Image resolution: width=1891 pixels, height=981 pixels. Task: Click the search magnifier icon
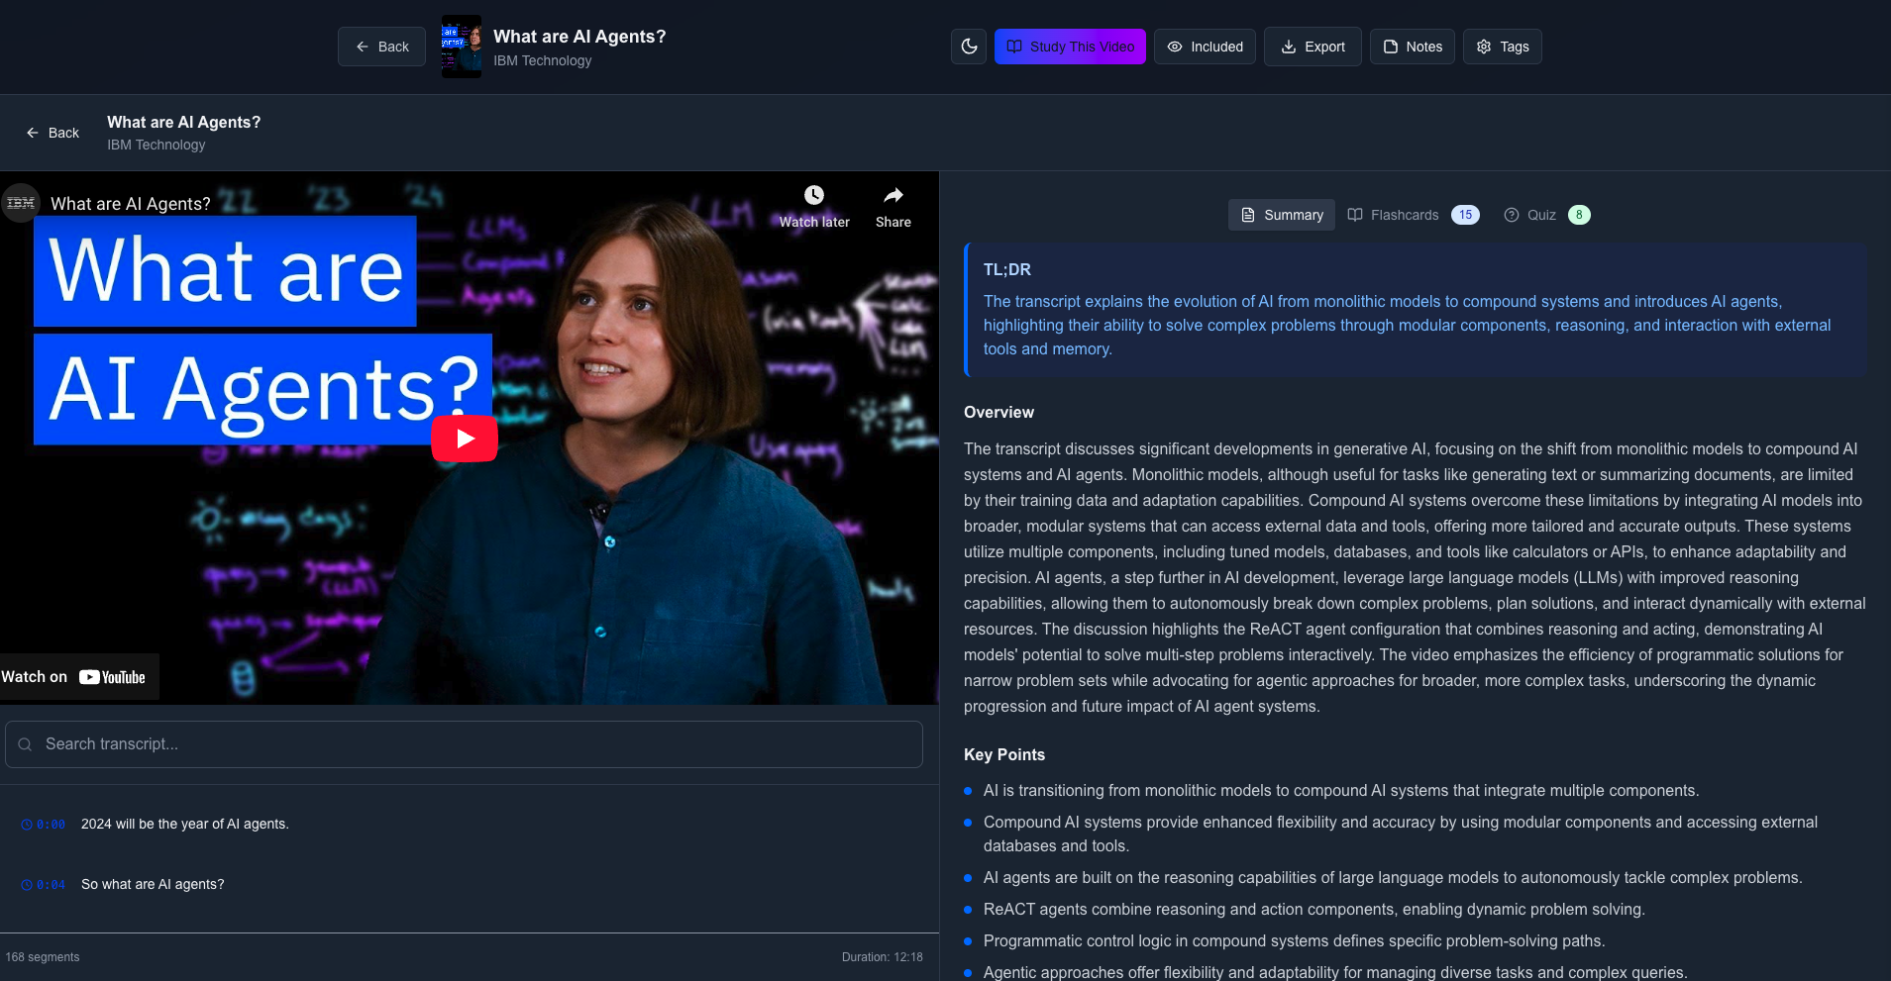pos(26,744)
